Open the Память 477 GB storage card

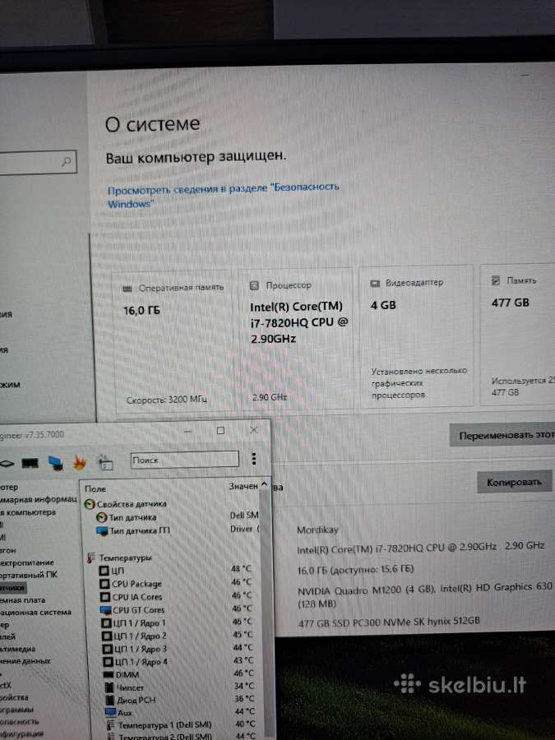[x=517, y=334]
